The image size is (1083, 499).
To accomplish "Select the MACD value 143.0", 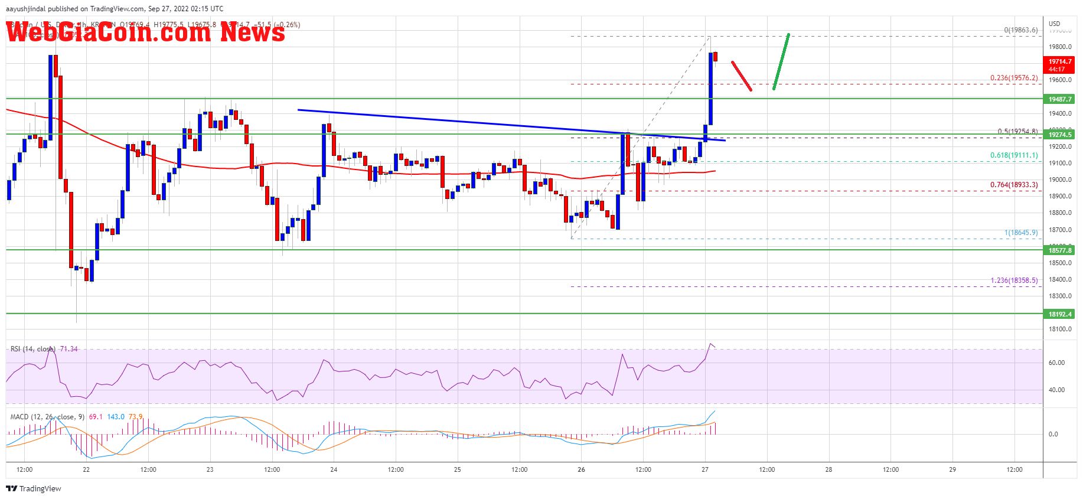I will coord(116,417).
